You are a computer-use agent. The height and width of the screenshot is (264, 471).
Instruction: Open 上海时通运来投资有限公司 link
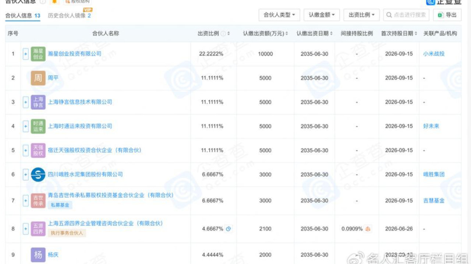[x=80, y=126]
